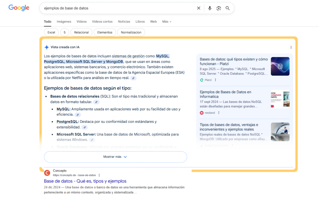Image resolution: width=319 pixels, height=198 pixels.
Task: Open three-dot options next to neoland source
Action: pos(219,113)
